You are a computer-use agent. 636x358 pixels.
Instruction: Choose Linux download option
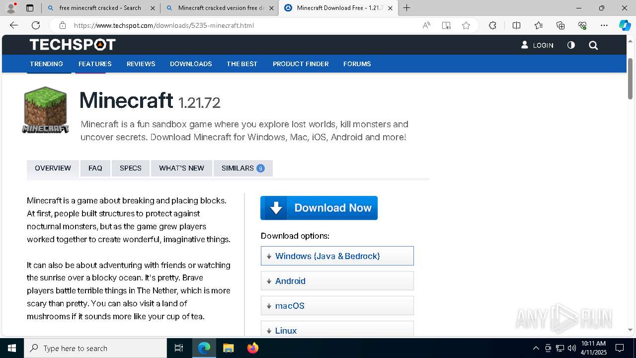click(337, 329)
